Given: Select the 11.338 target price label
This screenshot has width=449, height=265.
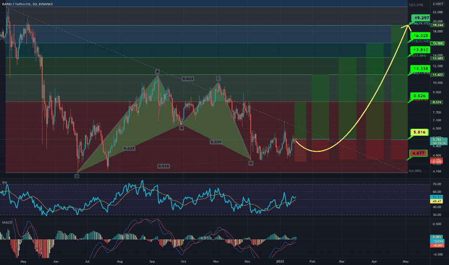Looking at the screenshot, I should click(x=420, y=68).
